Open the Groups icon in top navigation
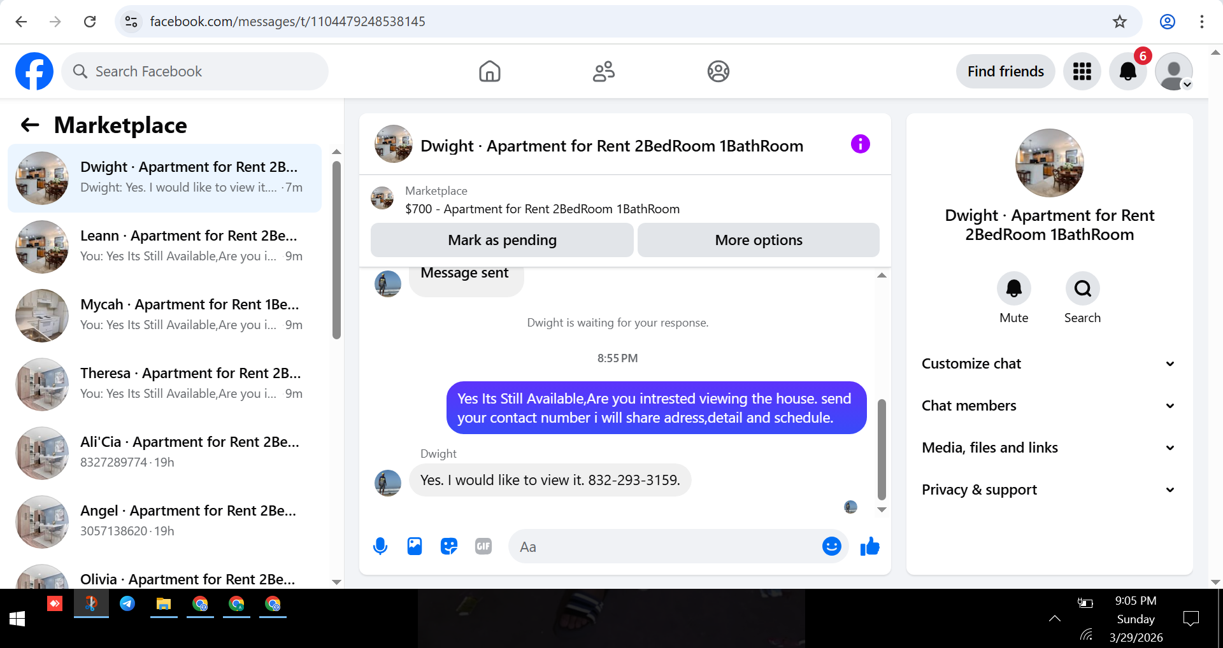 (x=719, y=71)
